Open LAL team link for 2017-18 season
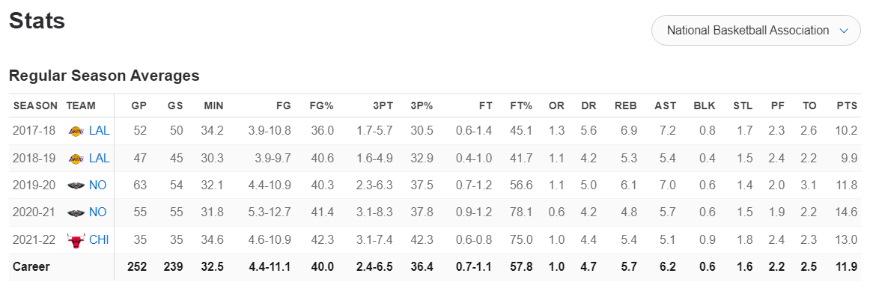Screen dimensions: 870x294 pyautogui.click(x=100, y=131)
